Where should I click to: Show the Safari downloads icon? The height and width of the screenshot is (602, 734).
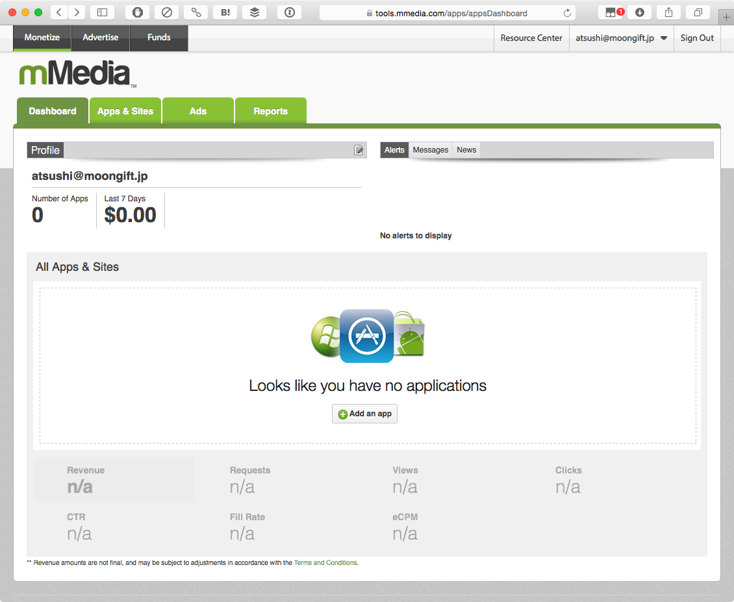(639, 12)
